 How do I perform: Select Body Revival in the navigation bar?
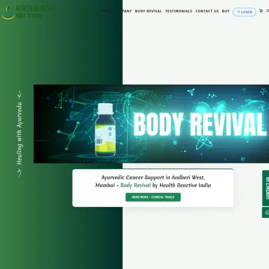pos(148,11)
